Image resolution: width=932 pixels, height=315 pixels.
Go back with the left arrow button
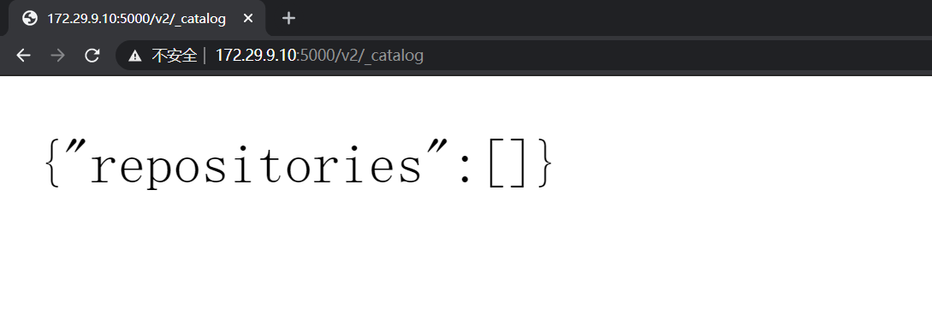[23, 56]
